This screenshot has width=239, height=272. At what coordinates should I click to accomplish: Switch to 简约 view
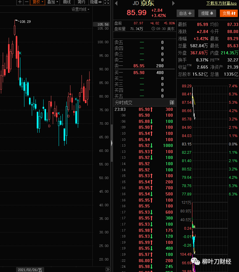pos(81,2)
